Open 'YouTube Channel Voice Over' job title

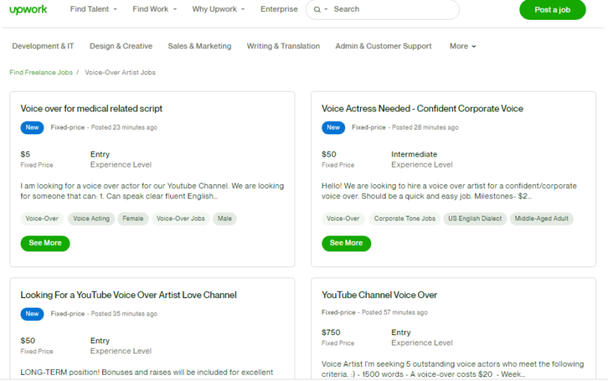[379, 295]
